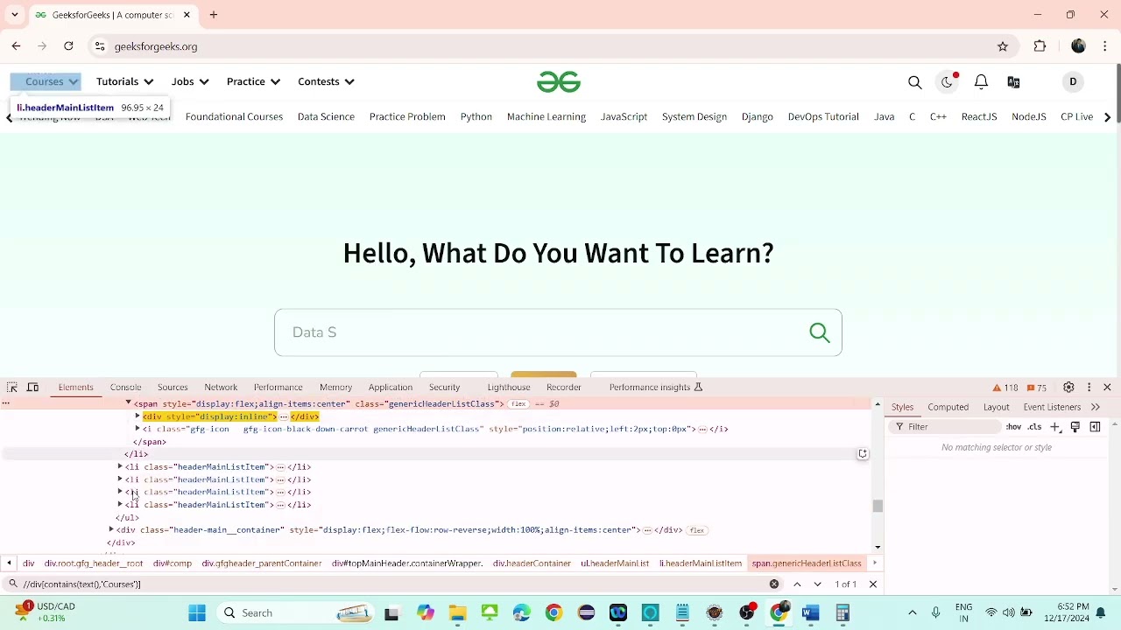This screenshot has height=630, width=1121.
Task: Click the ReactJS topic link
Action: 979,116
